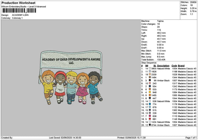Click 'Natural White' description in row 12
The height and width of the screenshot is (140, 198).
point(164,101)
